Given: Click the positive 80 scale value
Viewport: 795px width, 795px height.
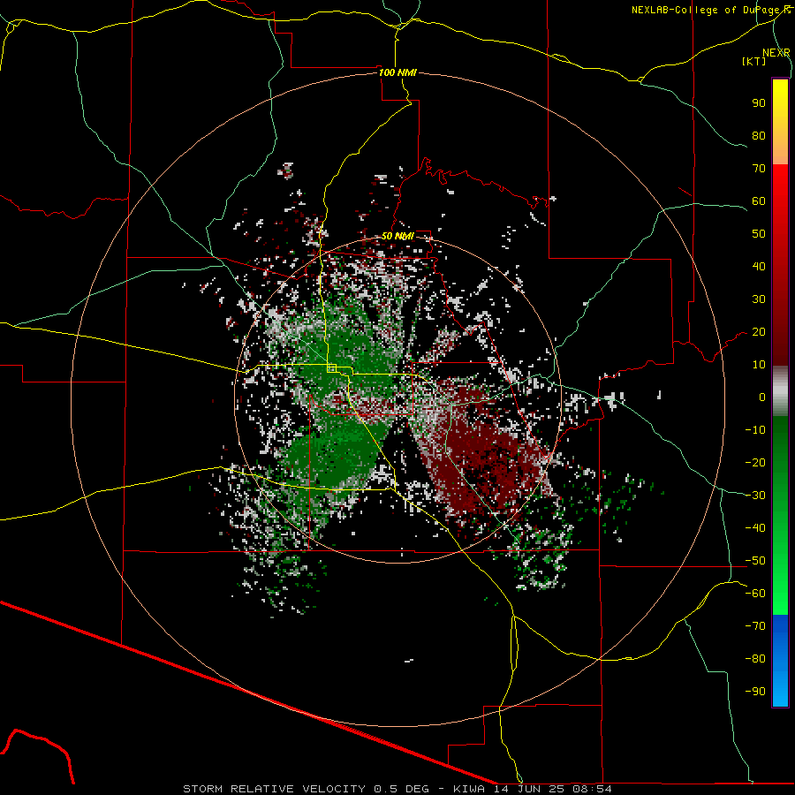Looking at the screenshot, I should point(759,136).
